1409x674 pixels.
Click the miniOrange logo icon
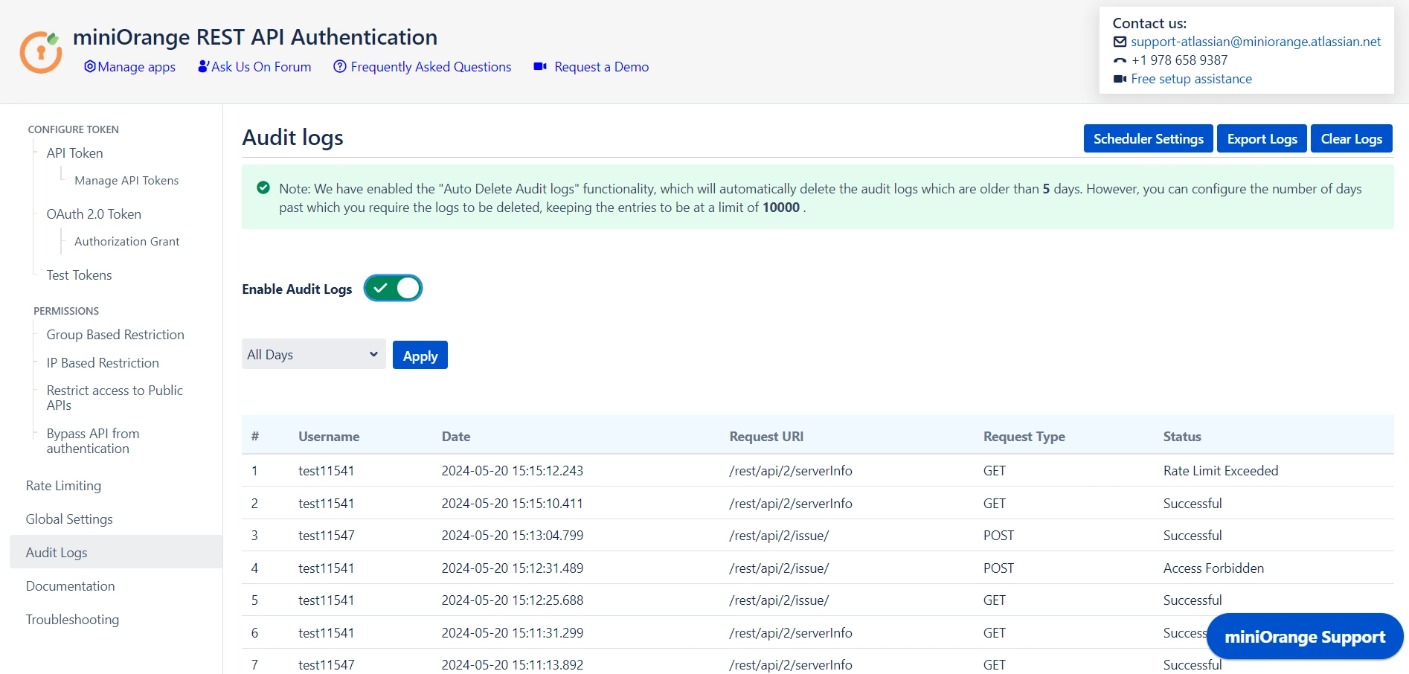tap(41, 52)
